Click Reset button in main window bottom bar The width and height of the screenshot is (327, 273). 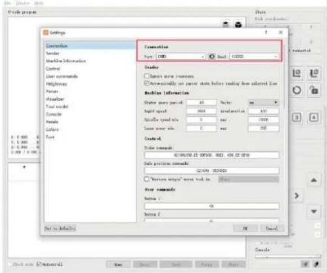tap(145, 265)
